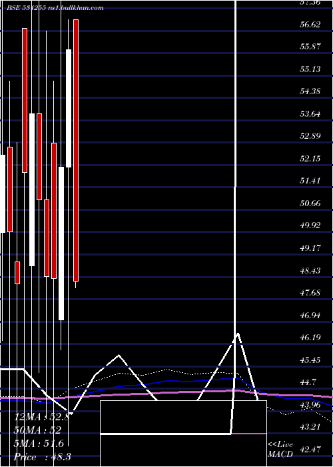This screenshot has width=333, height=467.
Task: Click the 12MA : 52.8 readout
Action: pyautogui.click(x=42, y=416)
